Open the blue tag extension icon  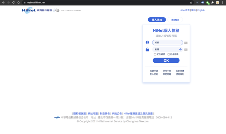click(x=202, y=2)
